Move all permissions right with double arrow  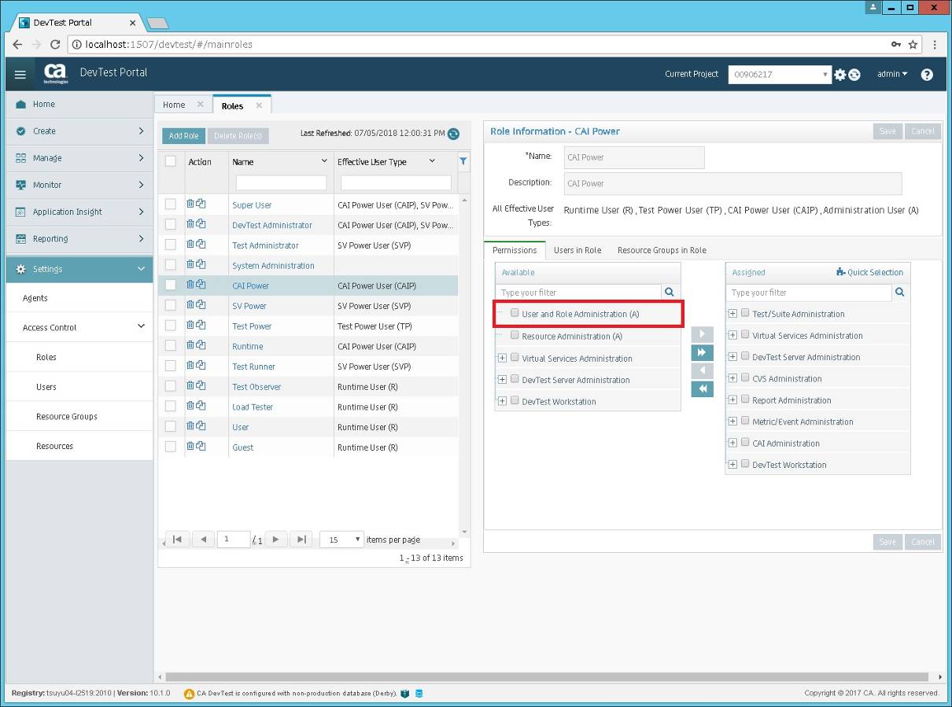(x=702, y=353)
